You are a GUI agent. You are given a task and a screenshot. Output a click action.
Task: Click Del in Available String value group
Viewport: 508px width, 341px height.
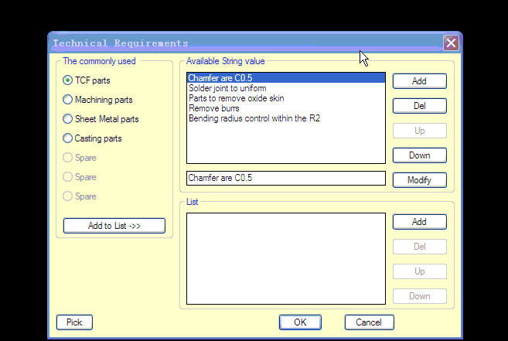click(x=420, y=106)
